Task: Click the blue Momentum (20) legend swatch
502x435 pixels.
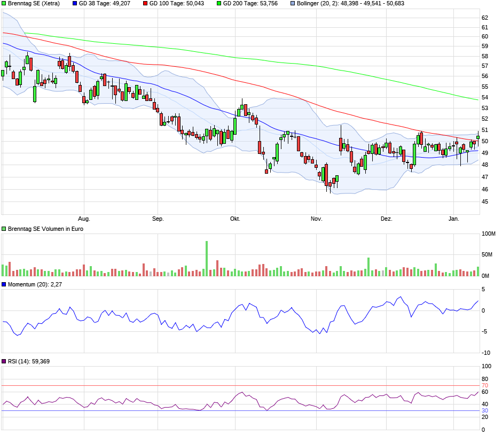Action: [x=4, y=284]
